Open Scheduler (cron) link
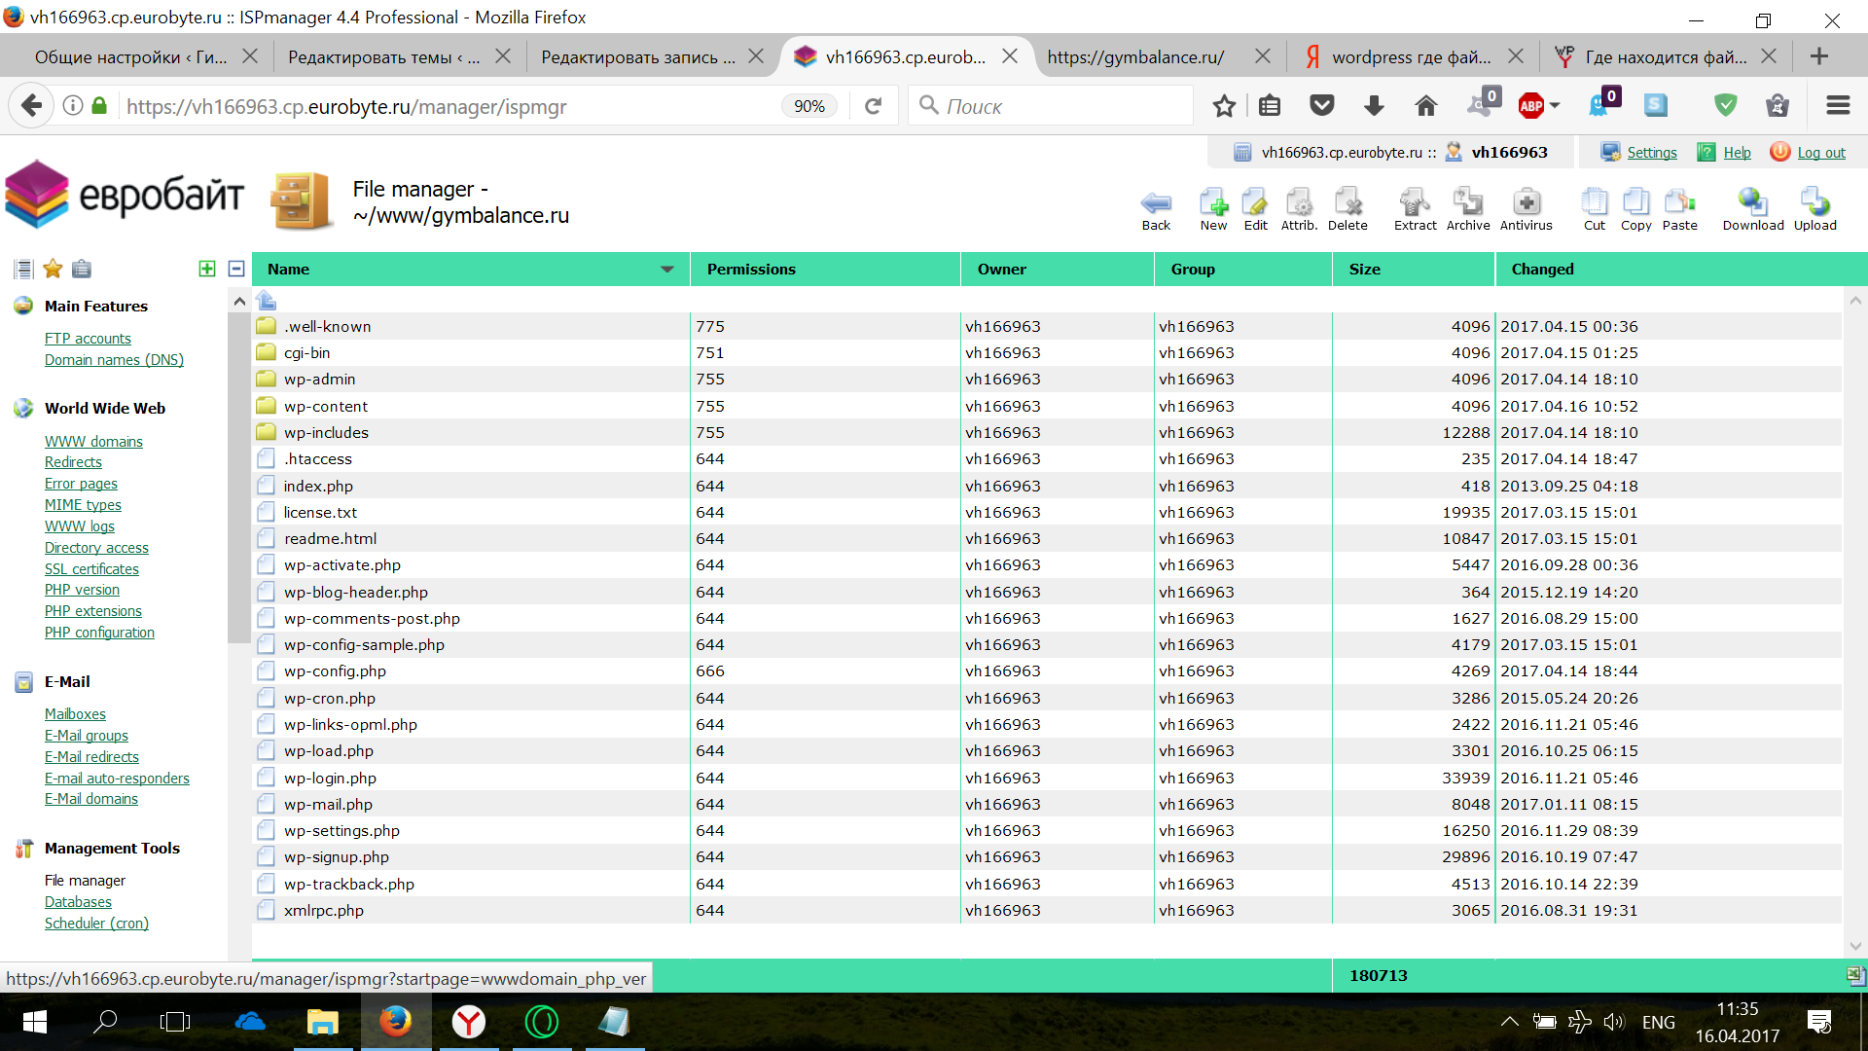The height and width of the screenshot is (1051, 1868). point(96,924)
